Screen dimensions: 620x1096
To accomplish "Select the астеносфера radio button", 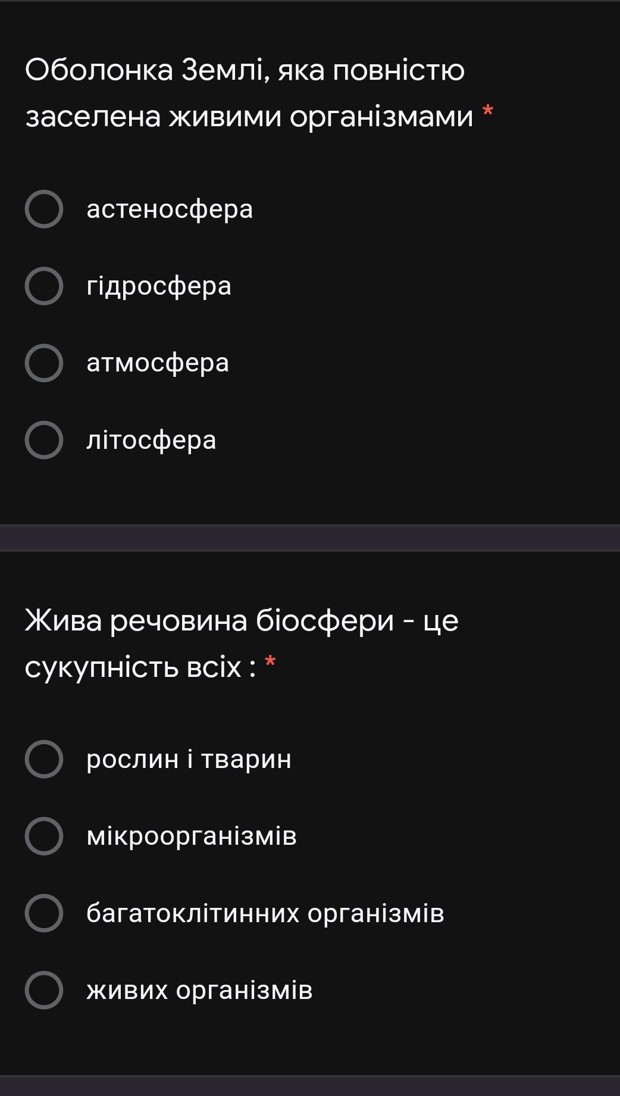I will click(x=44, y=209).
